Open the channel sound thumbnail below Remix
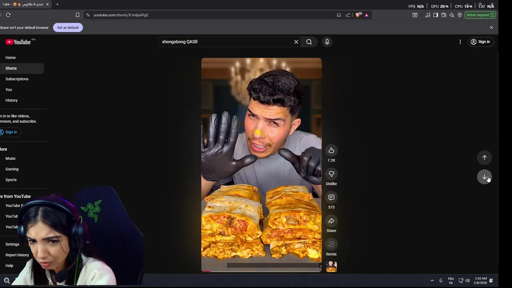The width and height of the screenshot is (512, 288). 331,266
